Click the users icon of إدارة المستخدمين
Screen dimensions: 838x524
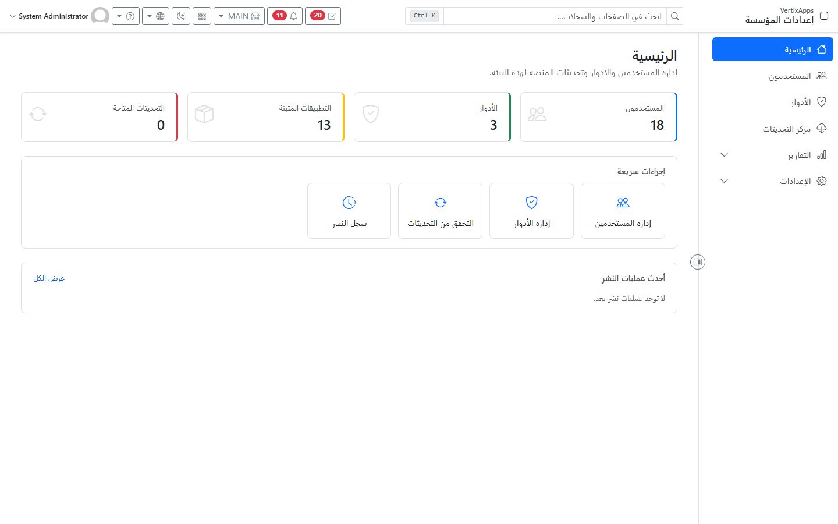pos(623,203)
